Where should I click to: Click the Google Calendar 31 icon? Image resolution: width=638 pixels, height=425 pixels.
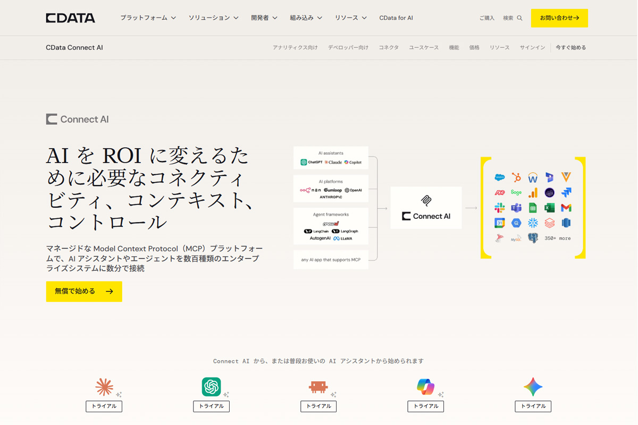pyautogui.click(x=499, y=223)
